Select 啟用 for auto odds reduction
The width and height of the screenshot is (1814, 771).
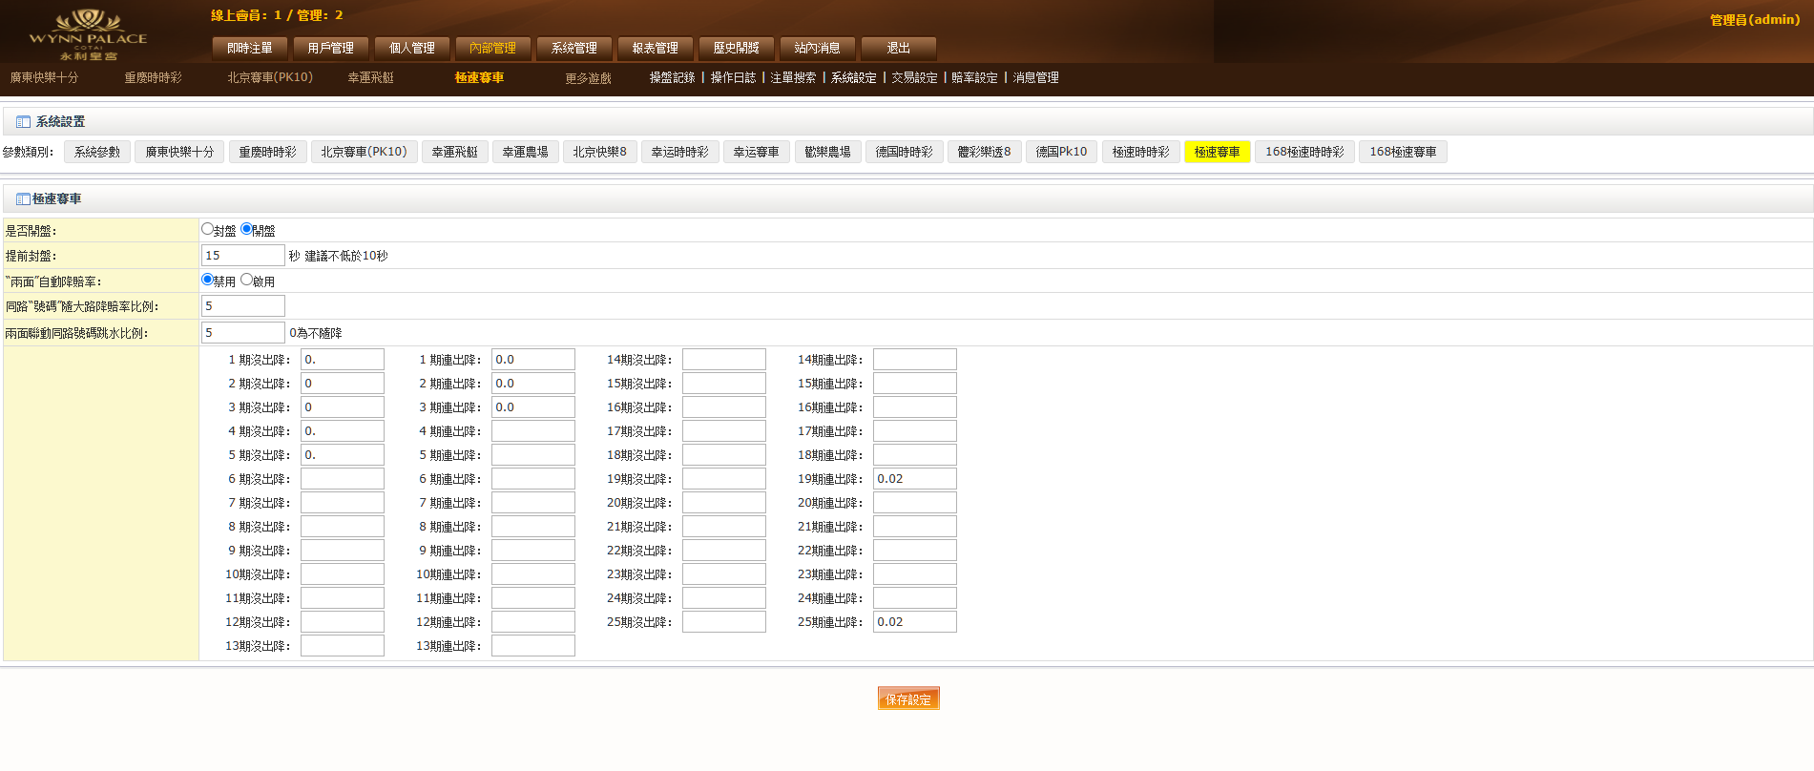(246, 280)
